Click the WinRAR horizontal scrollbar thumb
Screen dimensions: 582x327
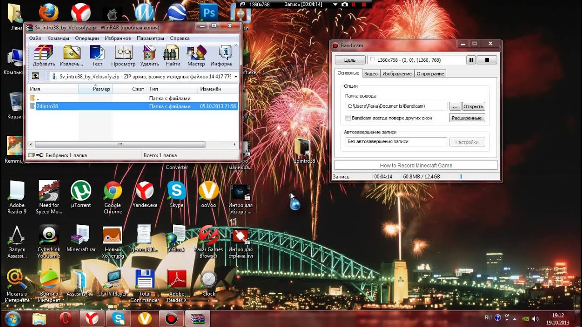click(x=120, y=144)
